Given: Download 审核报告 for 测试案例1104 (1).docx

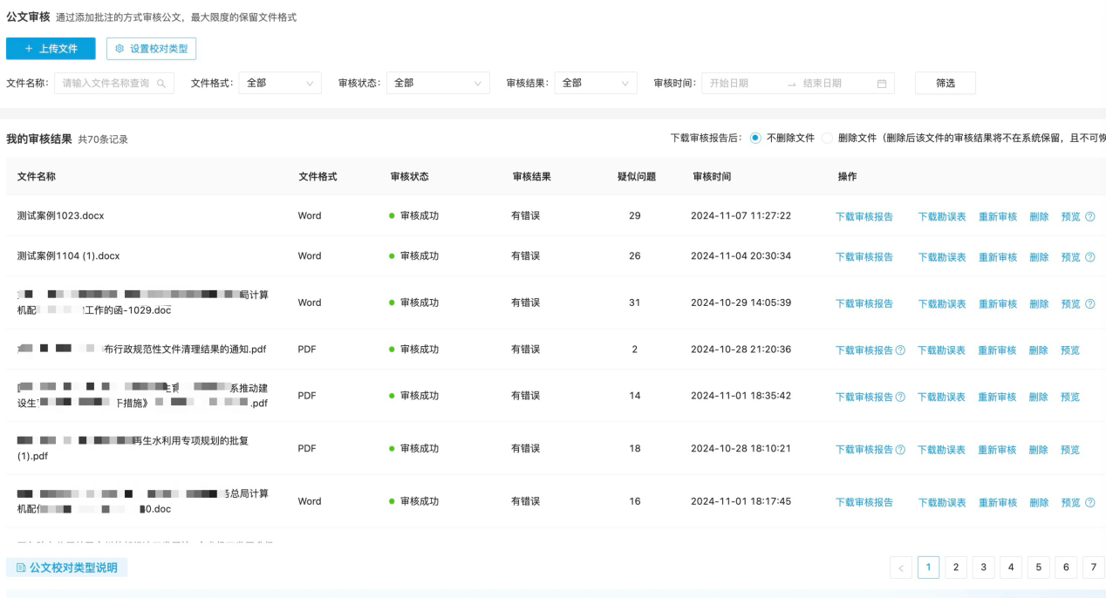Looking at the screenshot, I should point(864,256).
